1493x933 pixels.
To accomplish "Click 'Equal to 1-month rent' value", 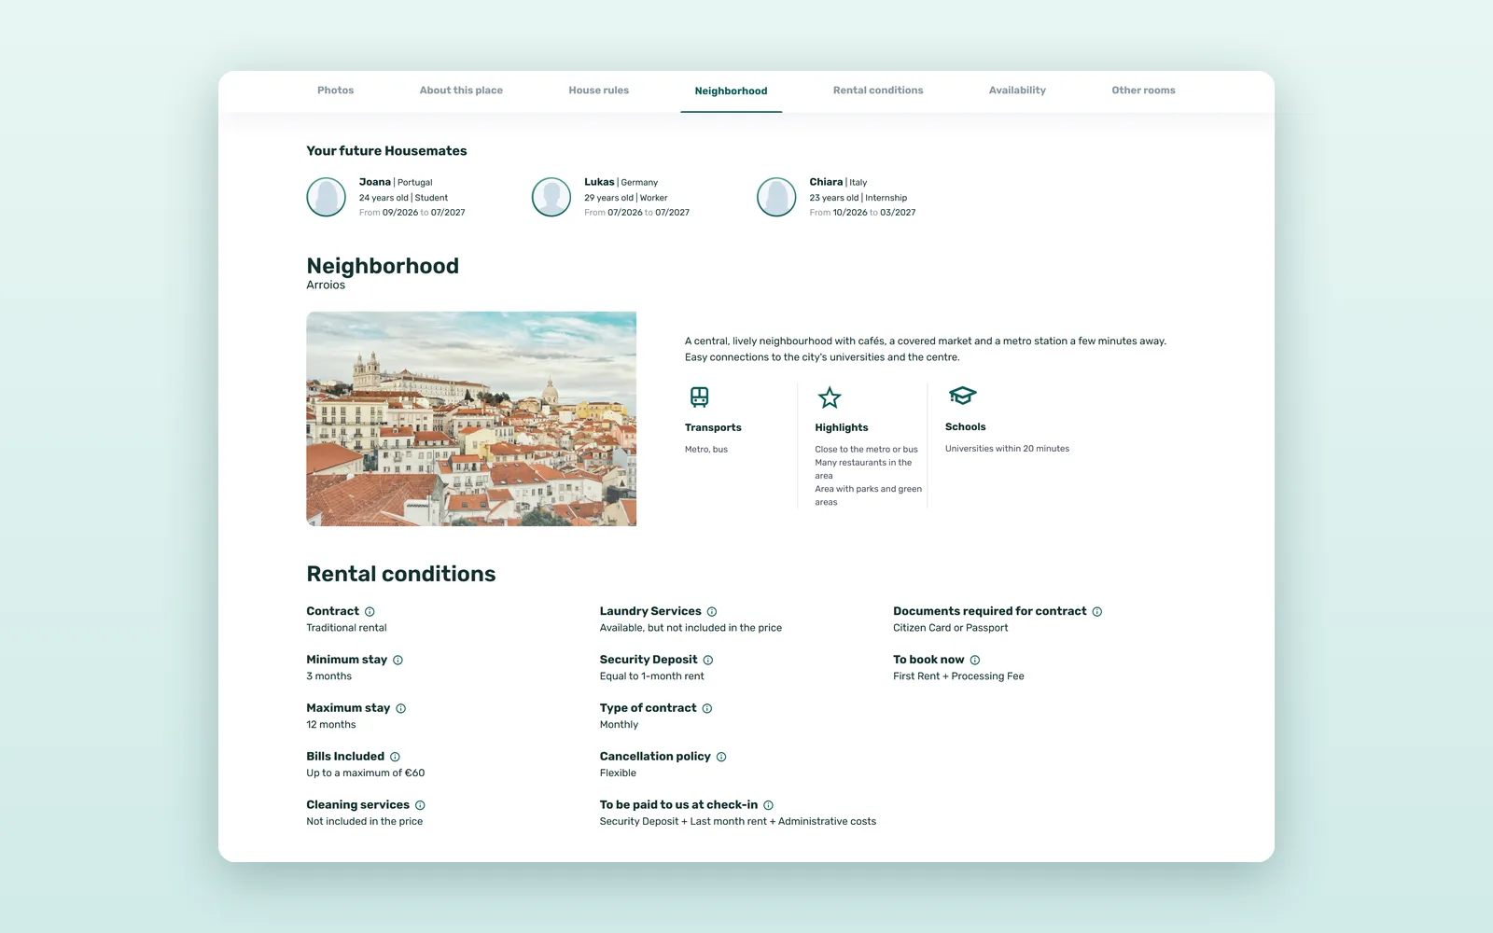I will [652, 676].
